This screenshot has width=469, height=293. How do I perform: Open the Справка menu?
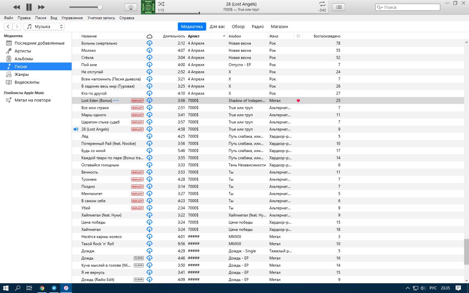pyautogui.click(x=127, y=18)
